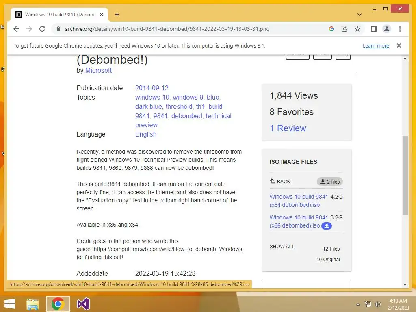
Task: Click the browser forward arrow
Action: coord(29,29)
